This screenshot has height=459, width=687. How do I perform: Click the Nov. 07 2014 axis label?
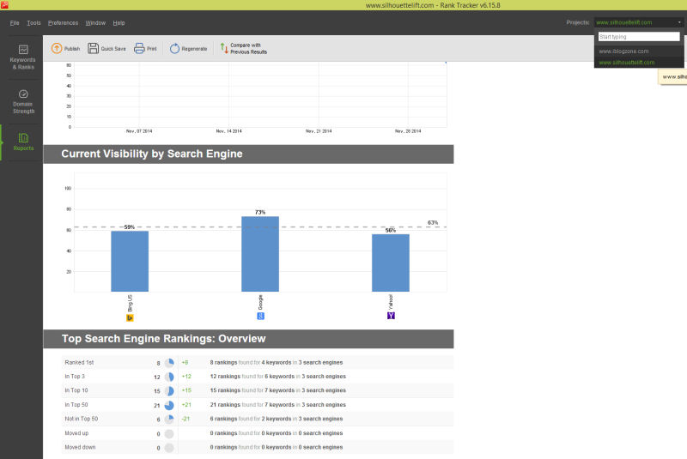(139, 131)
